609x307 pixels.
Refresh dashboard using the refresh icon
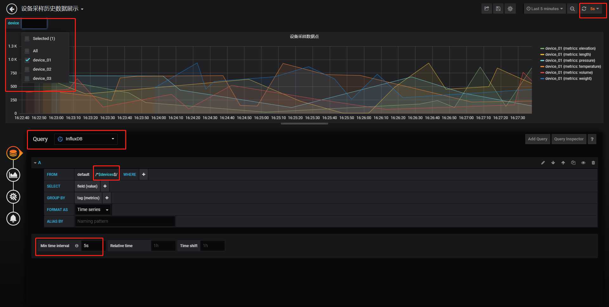tap(584, 9)
